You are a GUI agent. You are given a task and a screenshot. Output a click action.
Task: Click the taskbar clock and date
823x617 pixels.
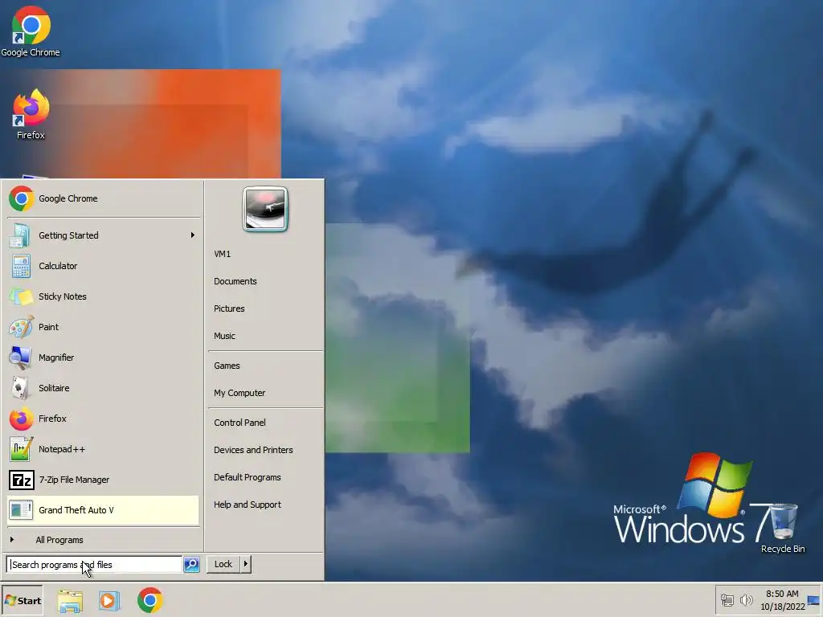783,600
